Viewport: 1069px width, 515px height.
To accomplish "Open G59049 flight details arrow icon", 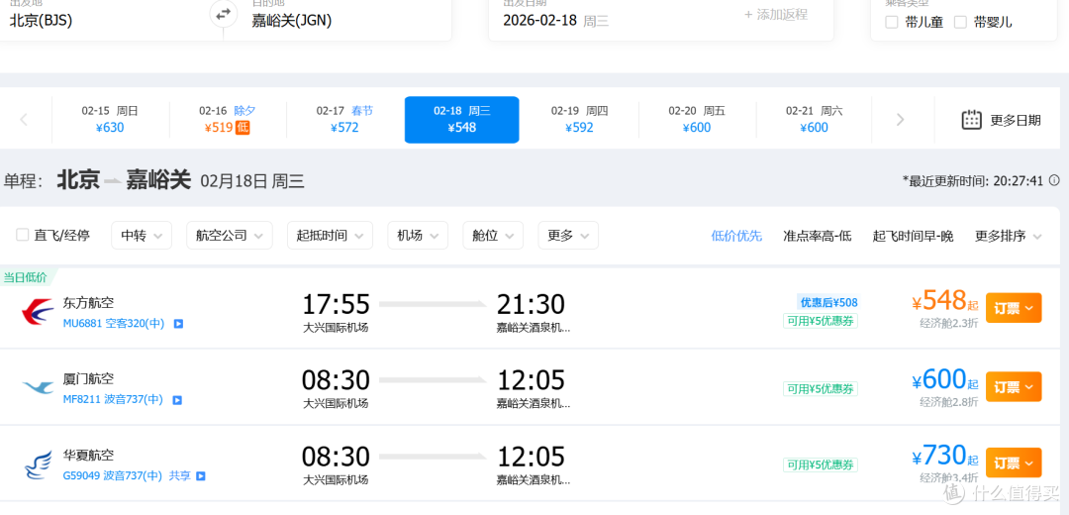I will pos(200,476).
